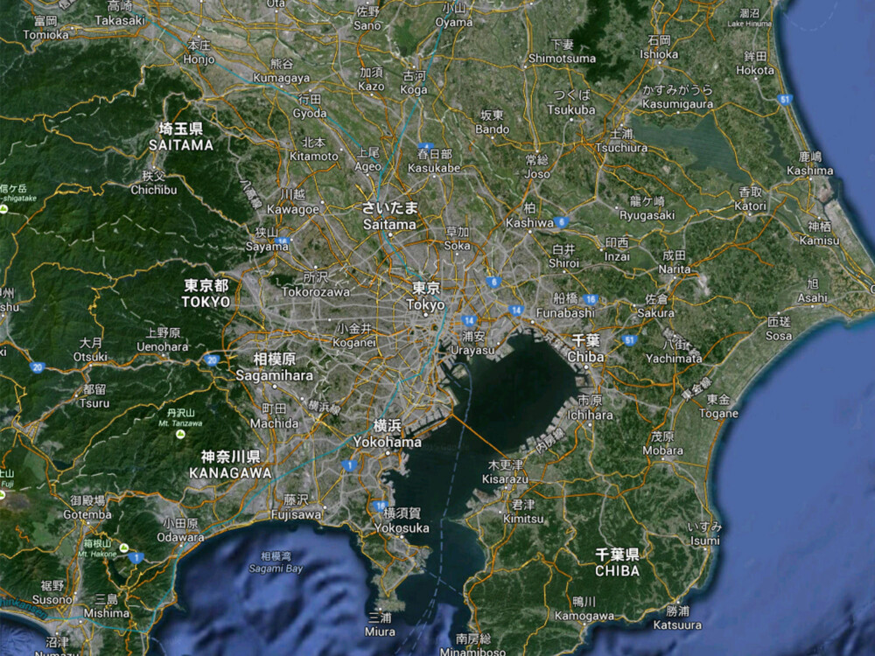Viewport: 875px width, 656px height.
Task: Click the route 14 shield left of Funabashi
Action: click(515, 311)
